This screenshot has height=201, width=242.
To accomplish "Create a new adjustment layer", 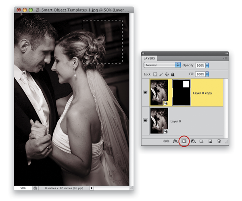I will pyautogui.click(x=193, y=141).
